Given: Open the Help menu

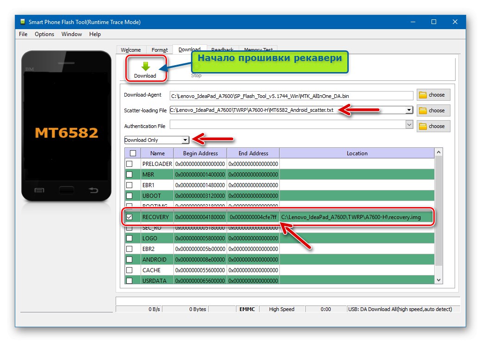Looking at the screenshot, I should click(x=95, y=34).
